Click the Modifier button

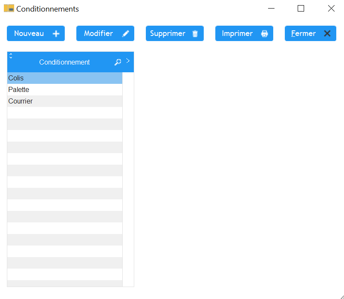(x=106, y=33)
